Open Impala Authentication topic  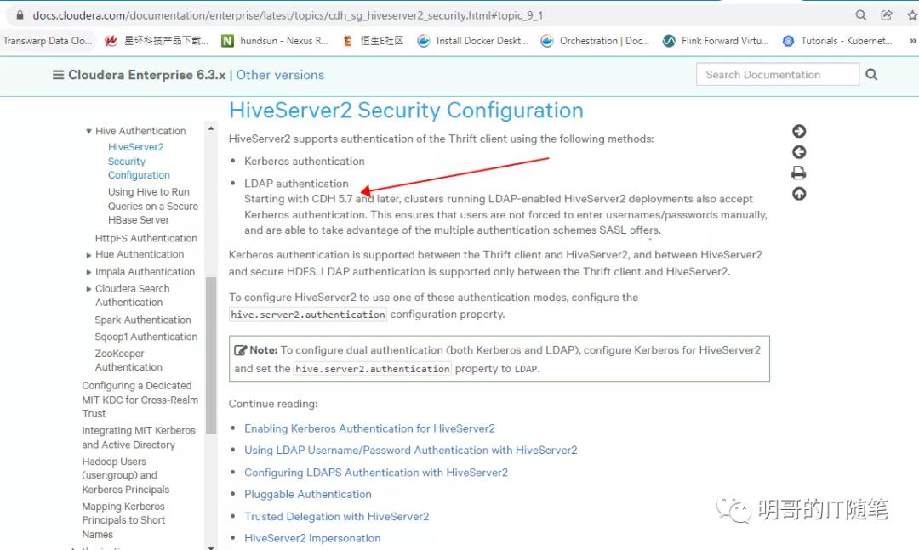[x=145, y=272]
